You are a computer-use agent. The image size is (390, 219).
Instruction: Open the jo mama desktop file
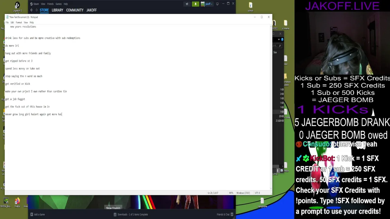pyautogui.click(x=285, y=25)
